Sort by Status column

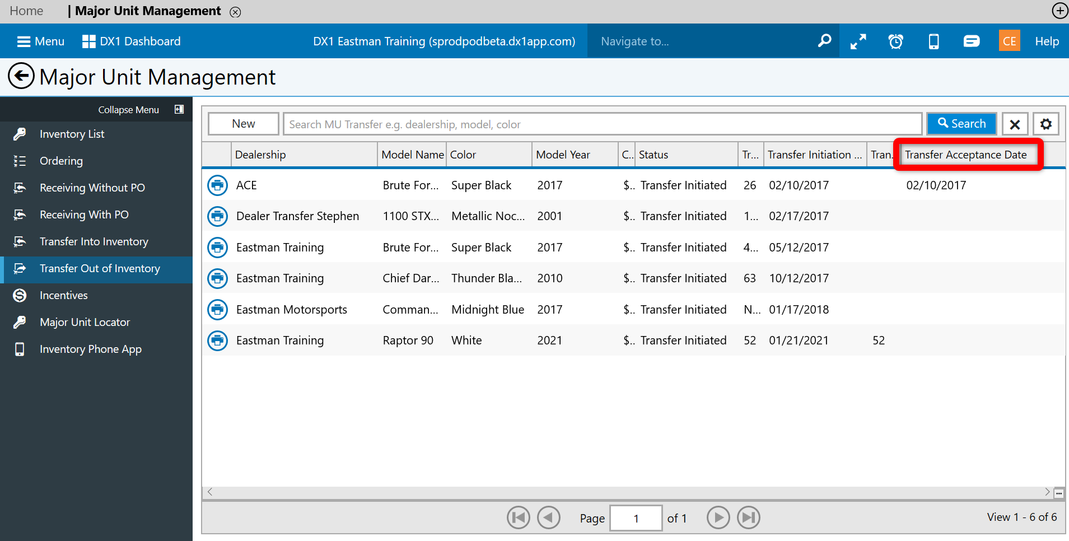point(687,155)
